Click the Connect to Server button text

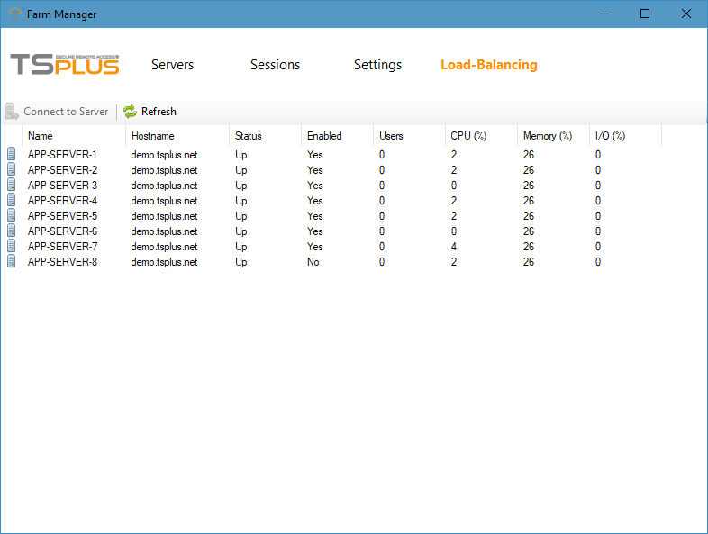coord(66,112)
